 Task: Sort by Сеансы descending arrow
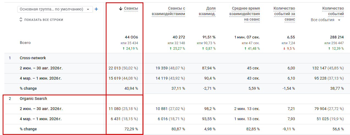coord(120,9)
